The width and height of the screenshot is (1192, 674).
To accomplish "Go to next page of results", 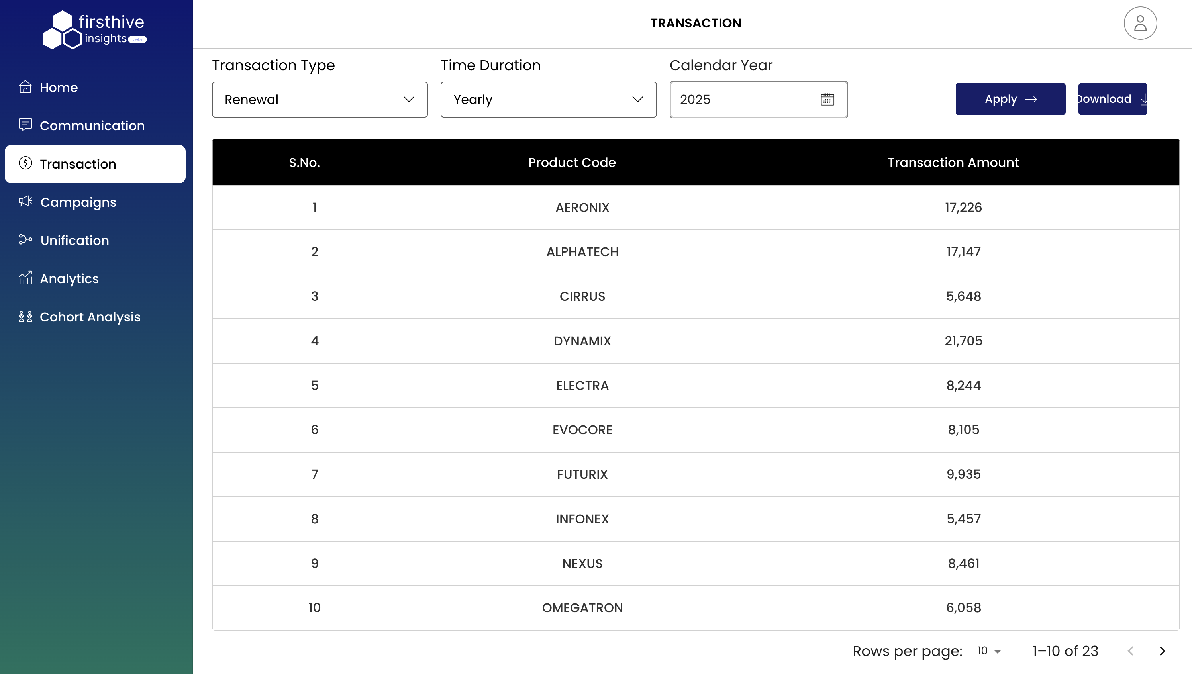I will click(x=1163, y=651).
